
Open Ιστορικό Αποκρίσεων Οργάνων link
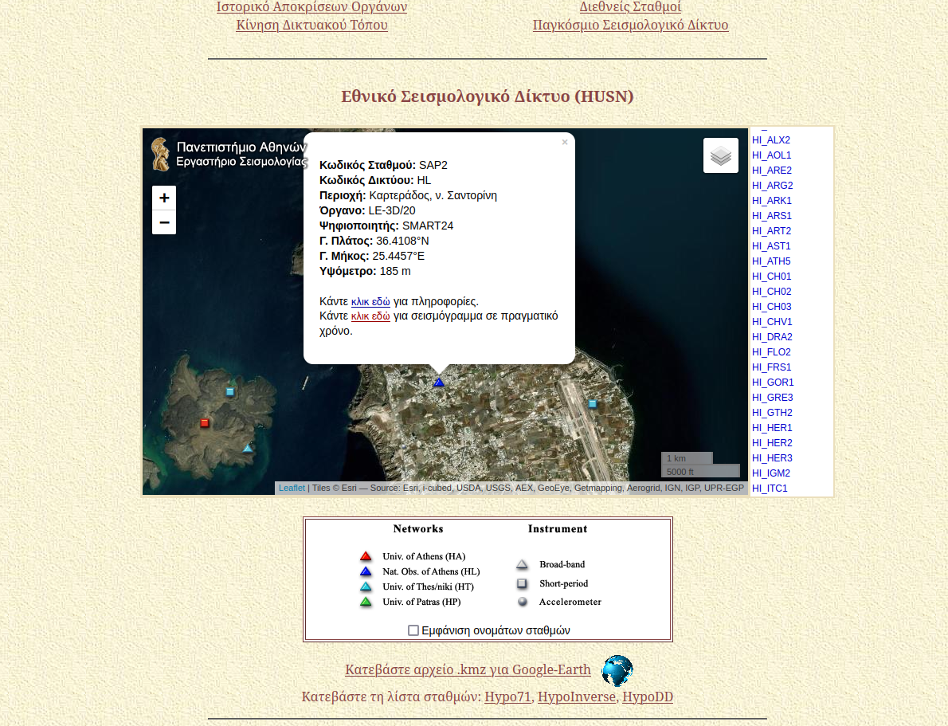point(312,7)
